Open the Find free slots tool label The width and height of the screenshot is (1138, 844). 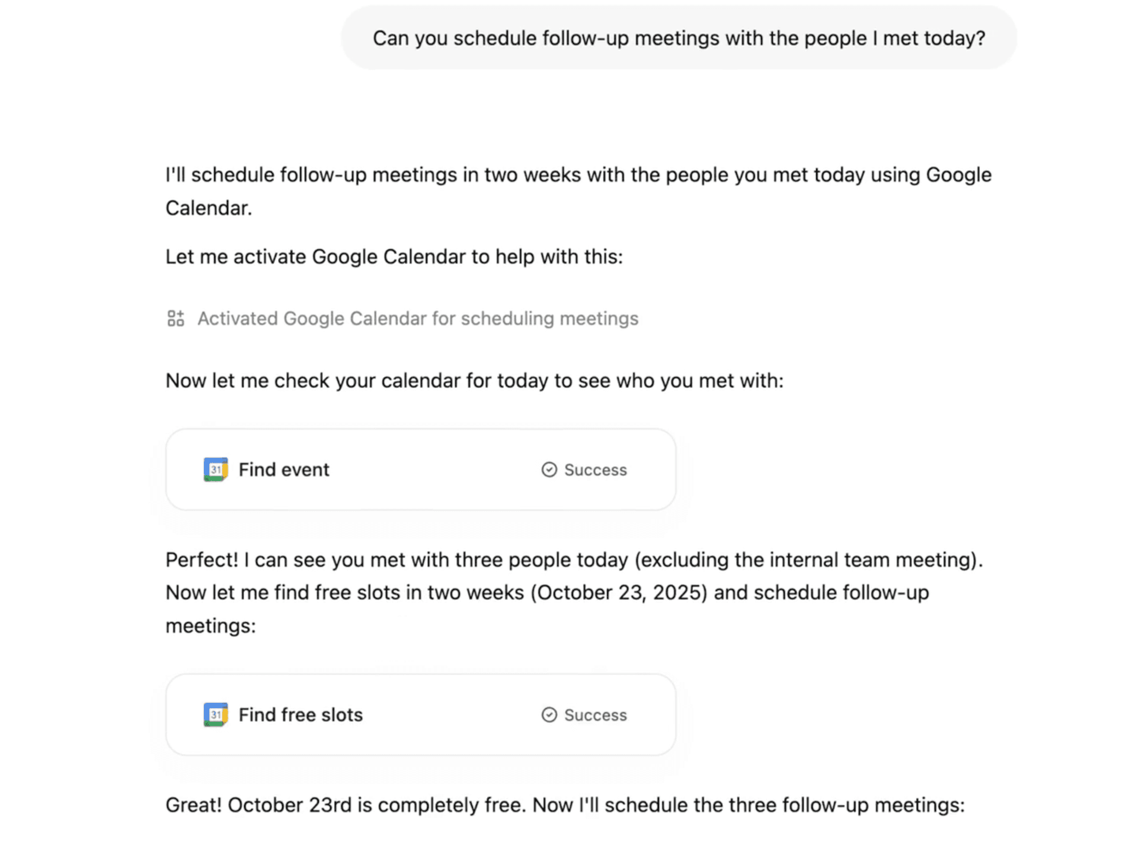pos(300,715)
